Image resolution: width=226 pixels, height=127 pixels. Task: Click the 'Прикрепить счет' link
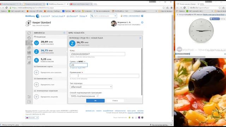47,85
